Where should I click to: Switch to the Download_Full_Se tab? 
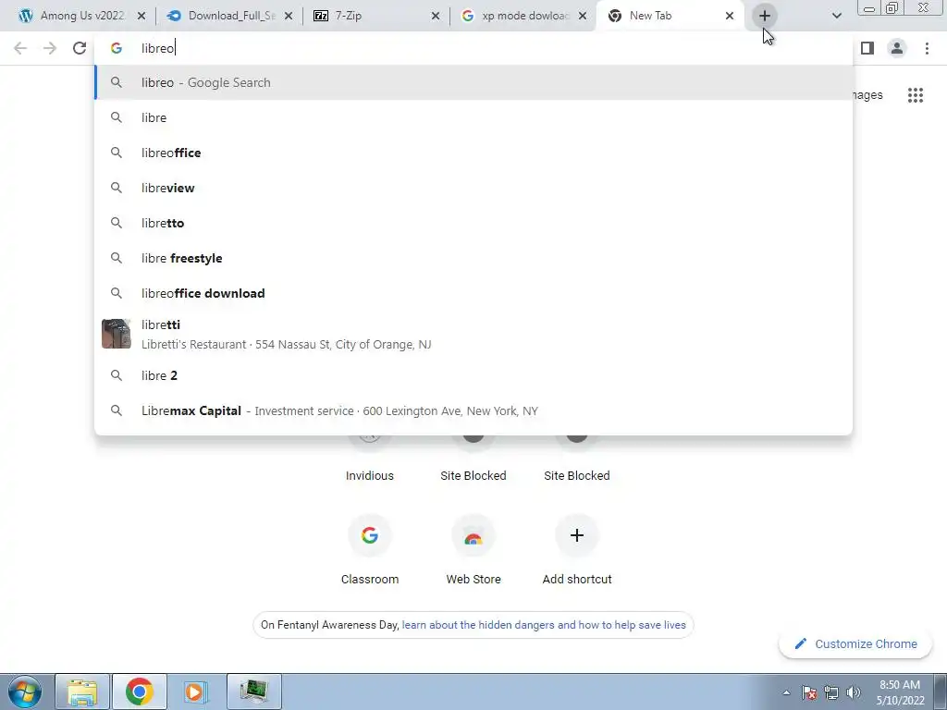click(229, 16)
